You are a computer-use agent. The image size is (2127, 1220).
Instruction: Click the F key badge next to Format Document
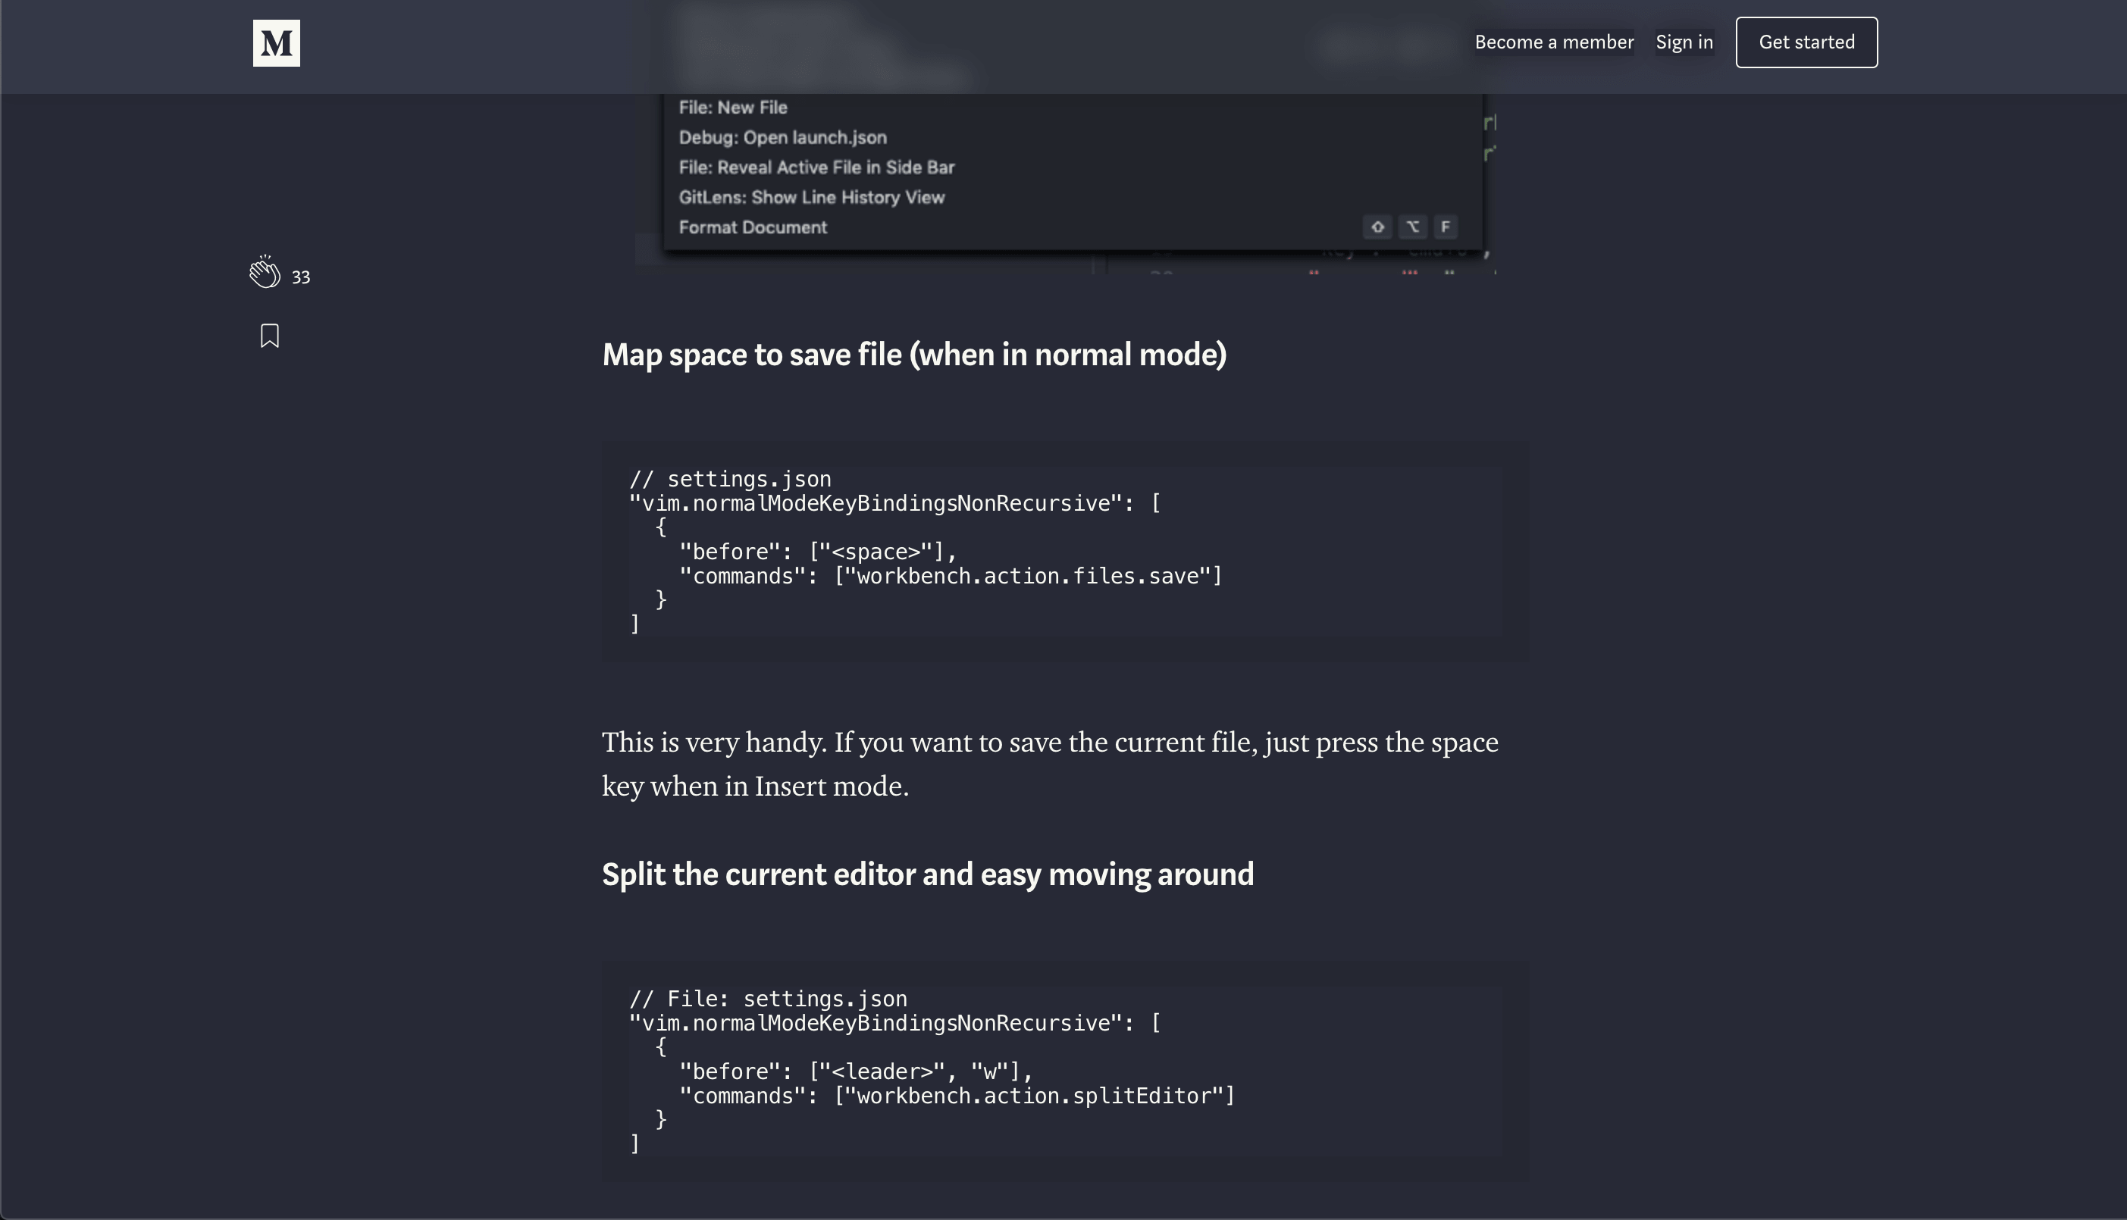click(1445, 227)
